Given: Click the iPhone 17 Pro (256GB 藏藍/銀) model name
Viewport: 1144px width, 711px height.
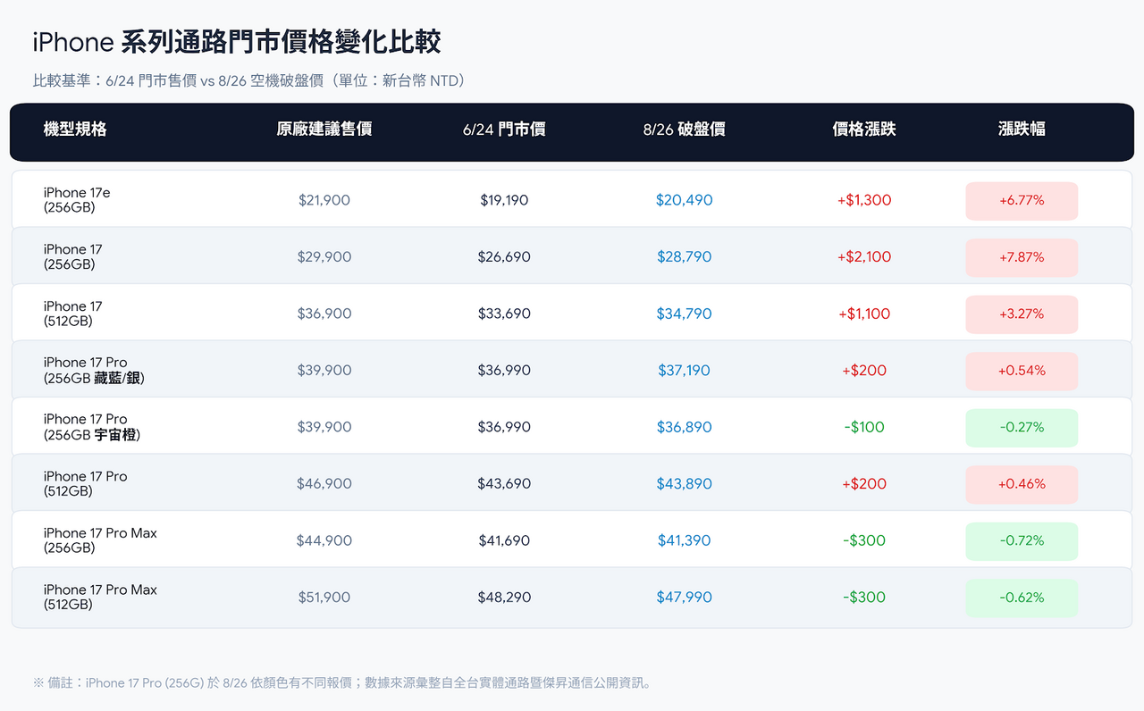Looking at the screenshot, I should [94, 371].
